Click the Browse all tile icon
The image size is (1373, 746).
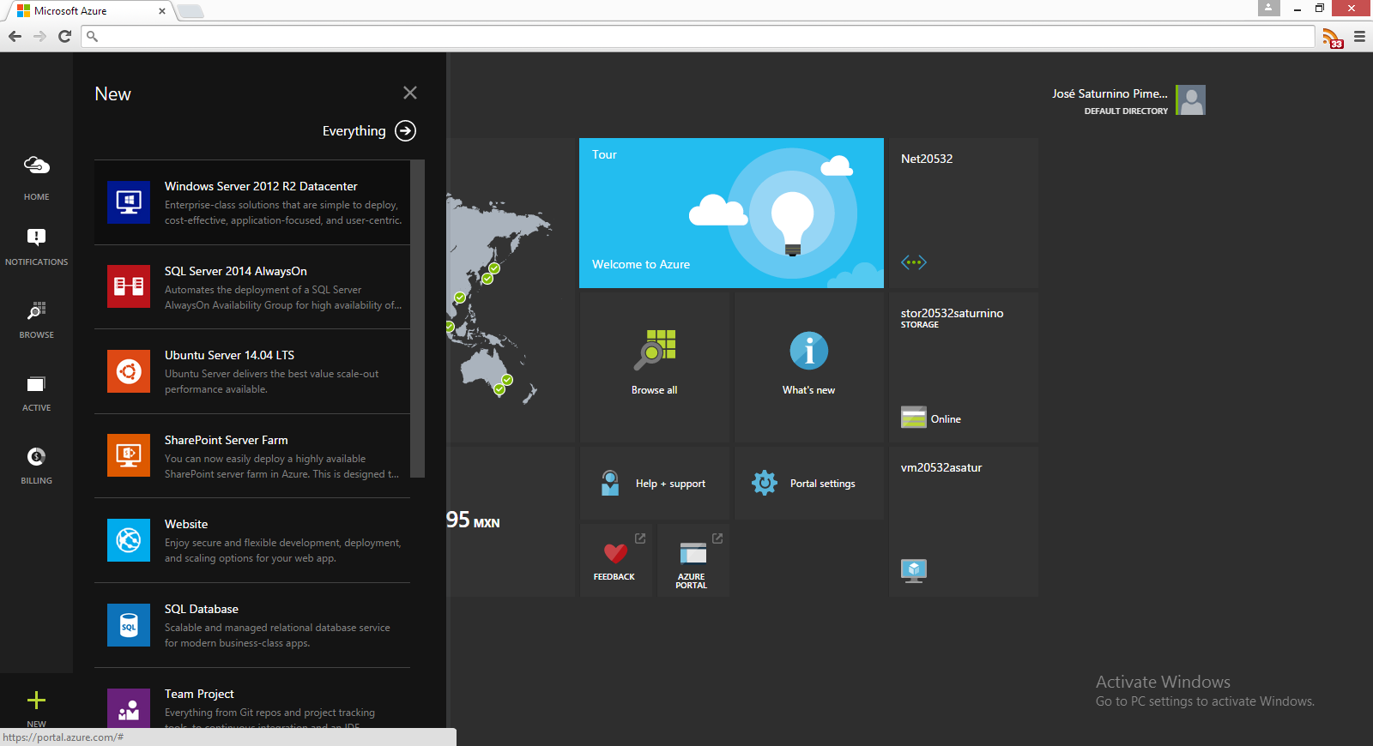[x=656, y=350]
